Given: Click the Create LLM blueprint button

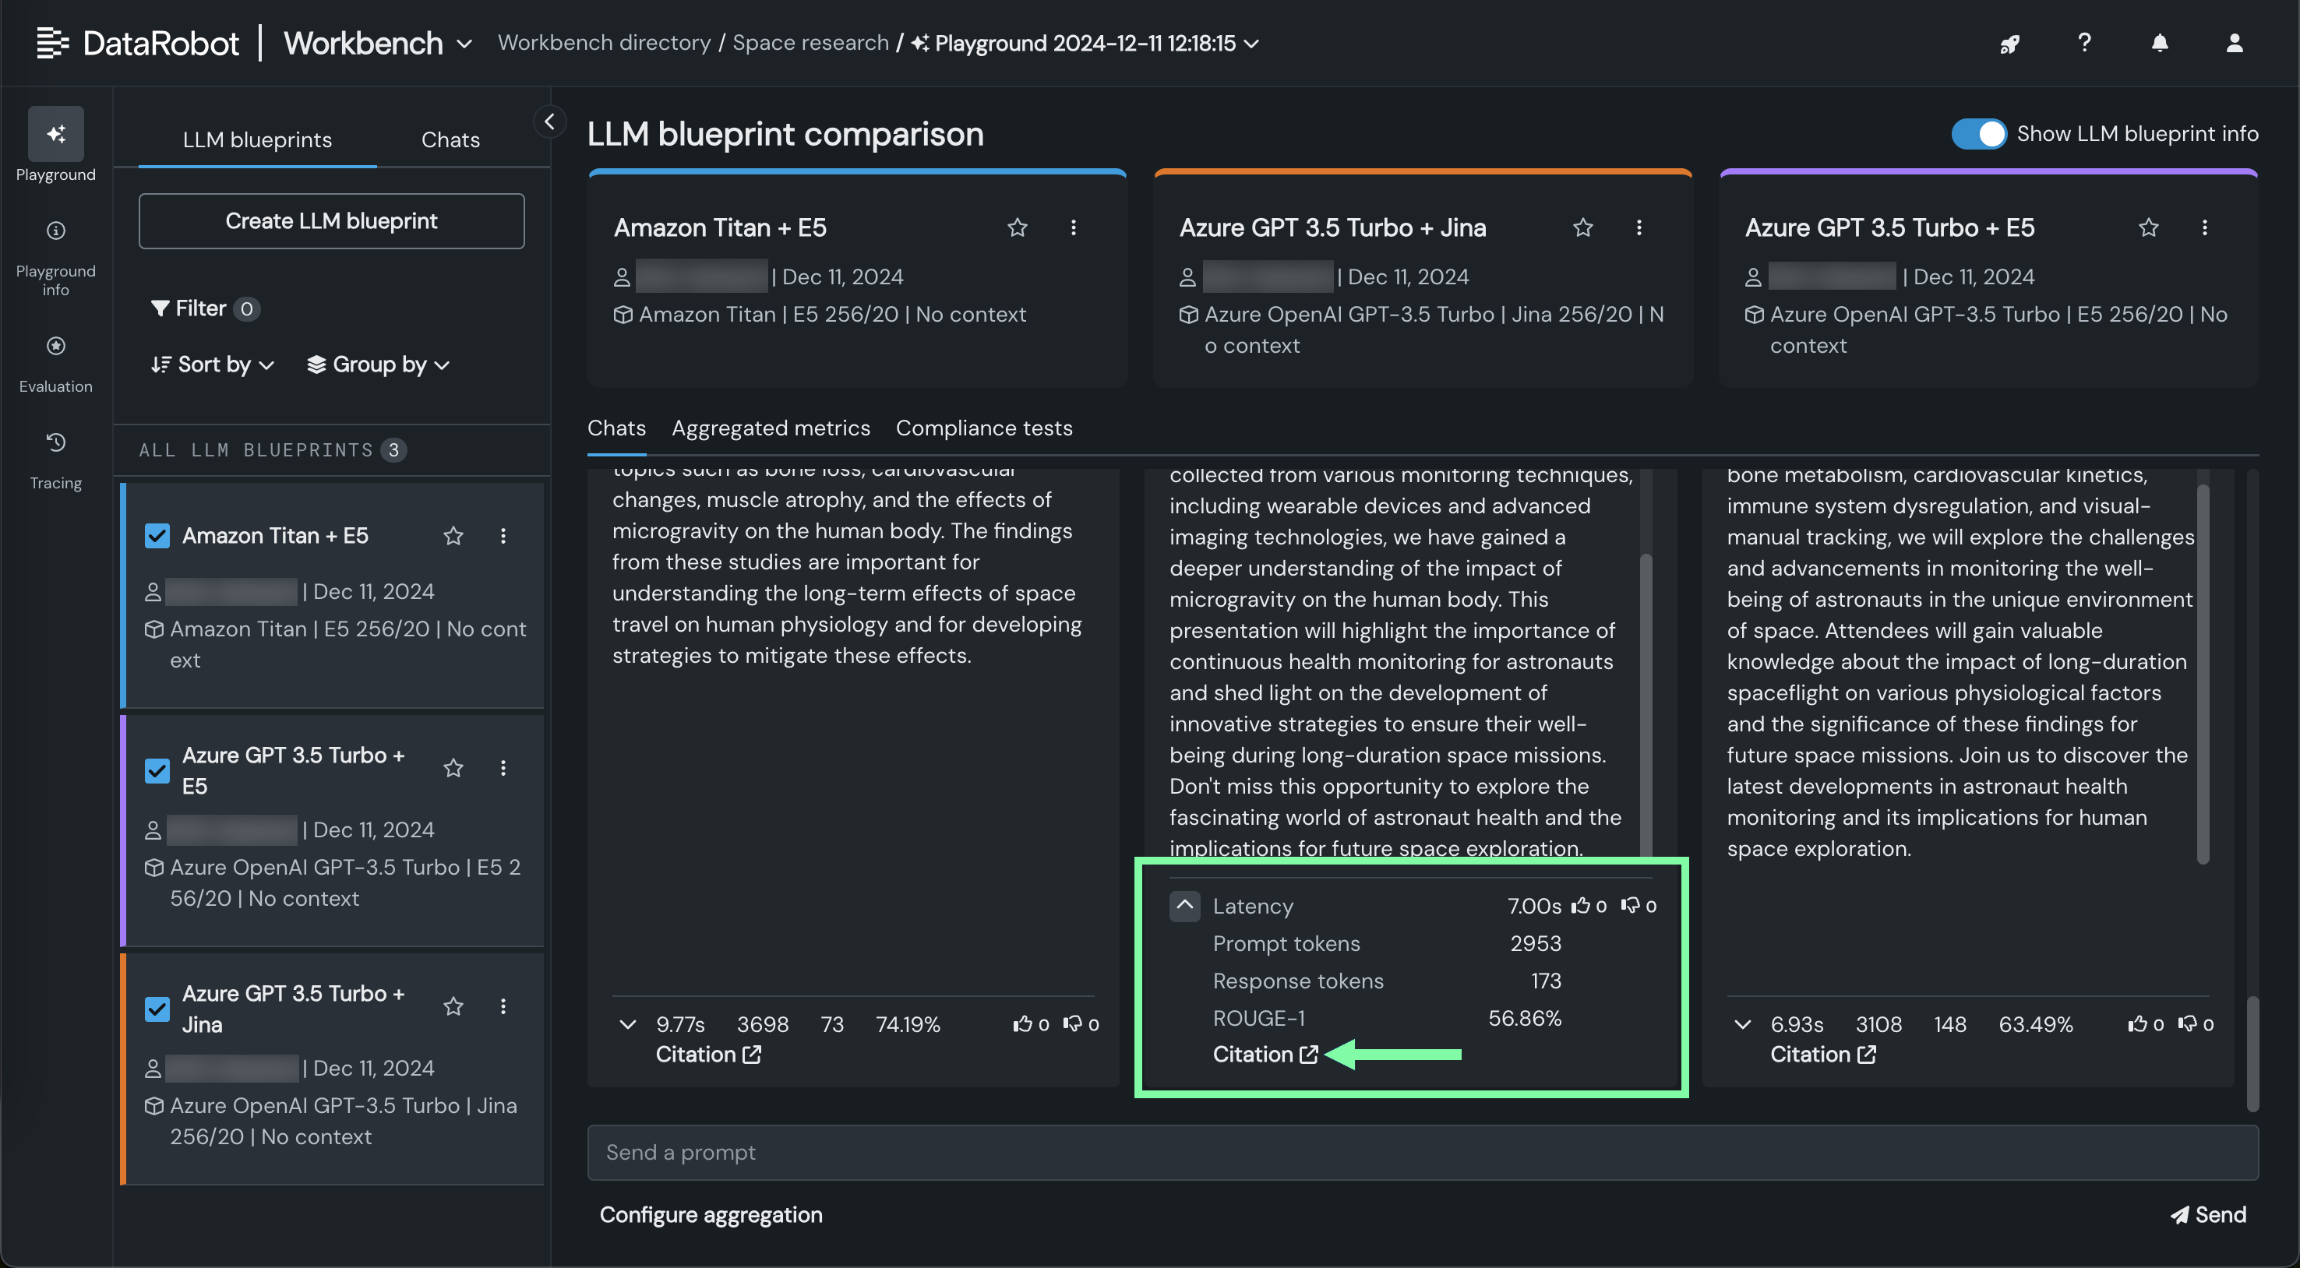Looking at the screenshot, I should (x=331, y=220).
